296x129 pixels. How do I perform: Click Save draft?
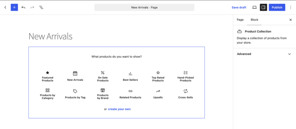[x=239, y=8]
